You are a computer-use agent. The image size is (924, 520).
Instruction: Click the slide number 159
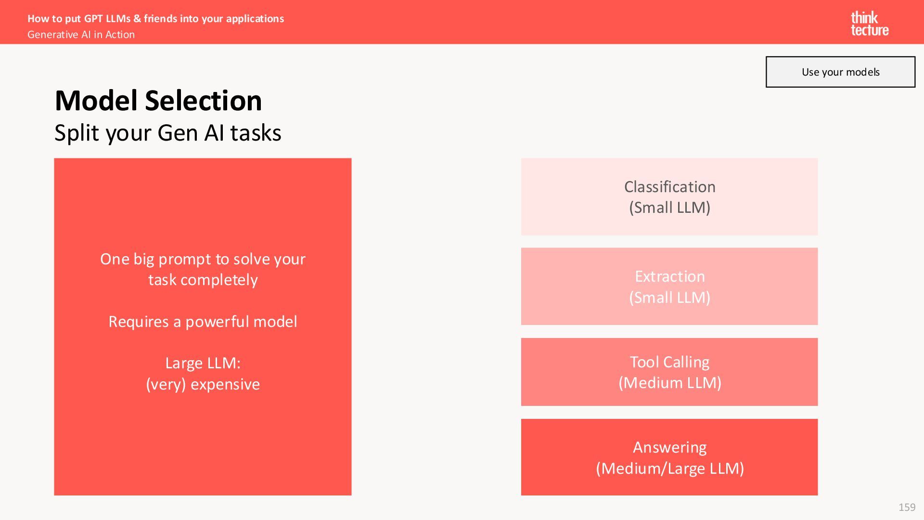click(x=907, y=507)
